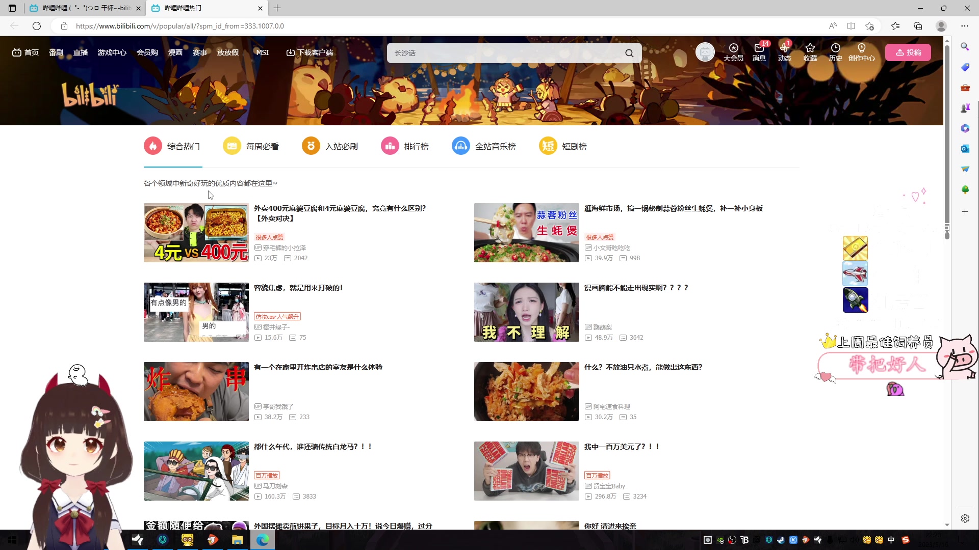
Task: Click the user avatar in header
Action: point(705,52)
